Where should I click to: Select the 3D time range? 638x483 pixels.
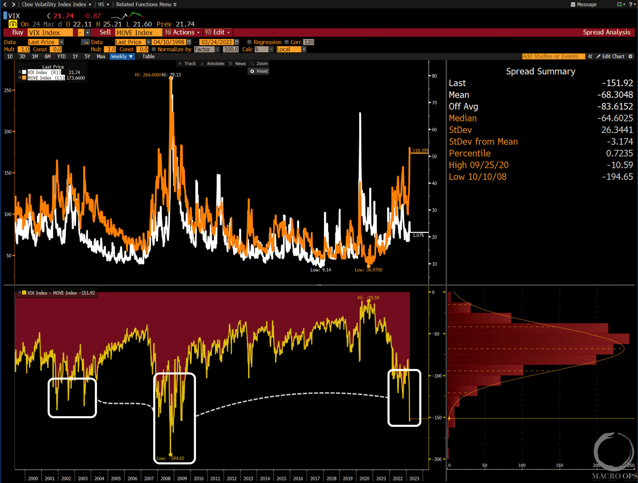[x=22, y=56]
